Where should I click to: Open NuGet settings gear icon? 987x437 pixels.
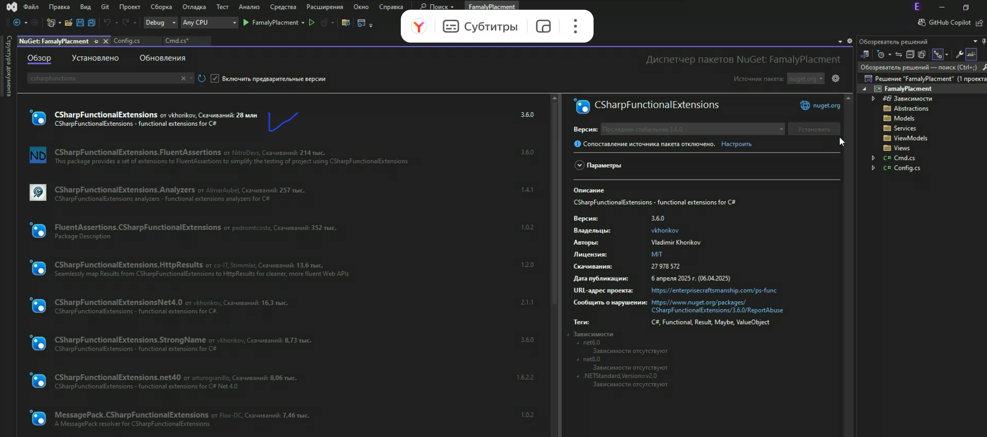pyautogui.click(x=835, y=78)
